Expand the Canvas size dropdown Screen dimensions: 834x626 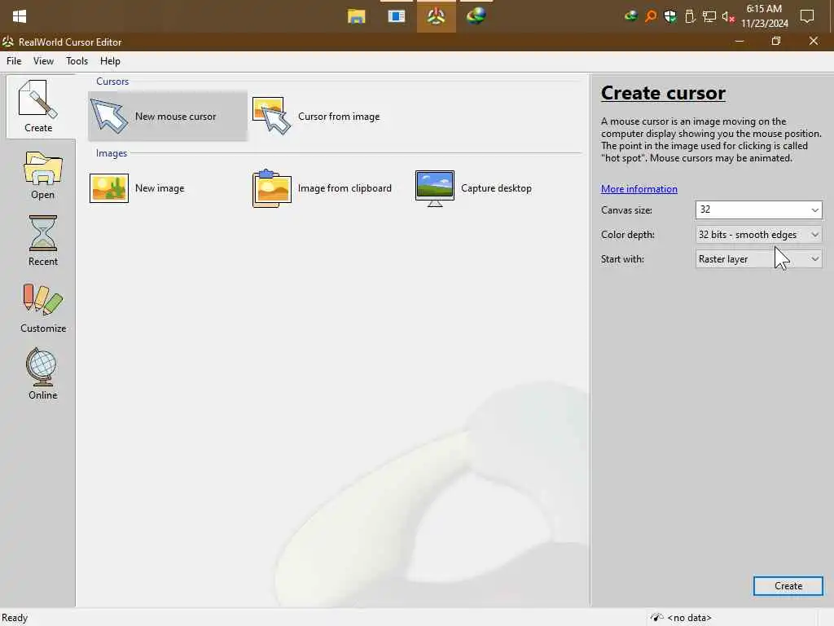coord(814,209)
